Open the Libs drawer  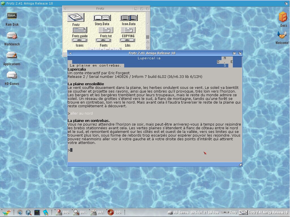click(128, 41)
